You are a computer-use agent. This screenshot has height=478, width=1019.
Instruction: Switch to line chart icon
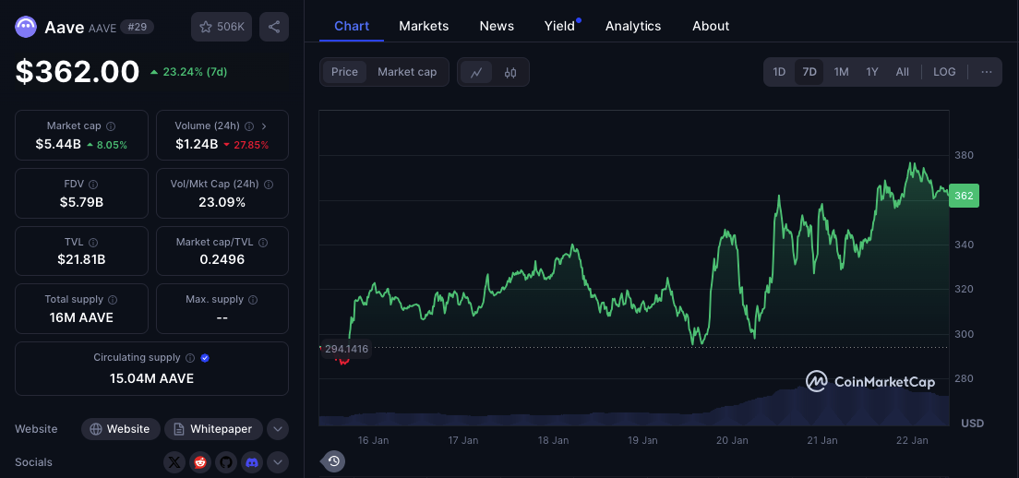coord(476,72)
